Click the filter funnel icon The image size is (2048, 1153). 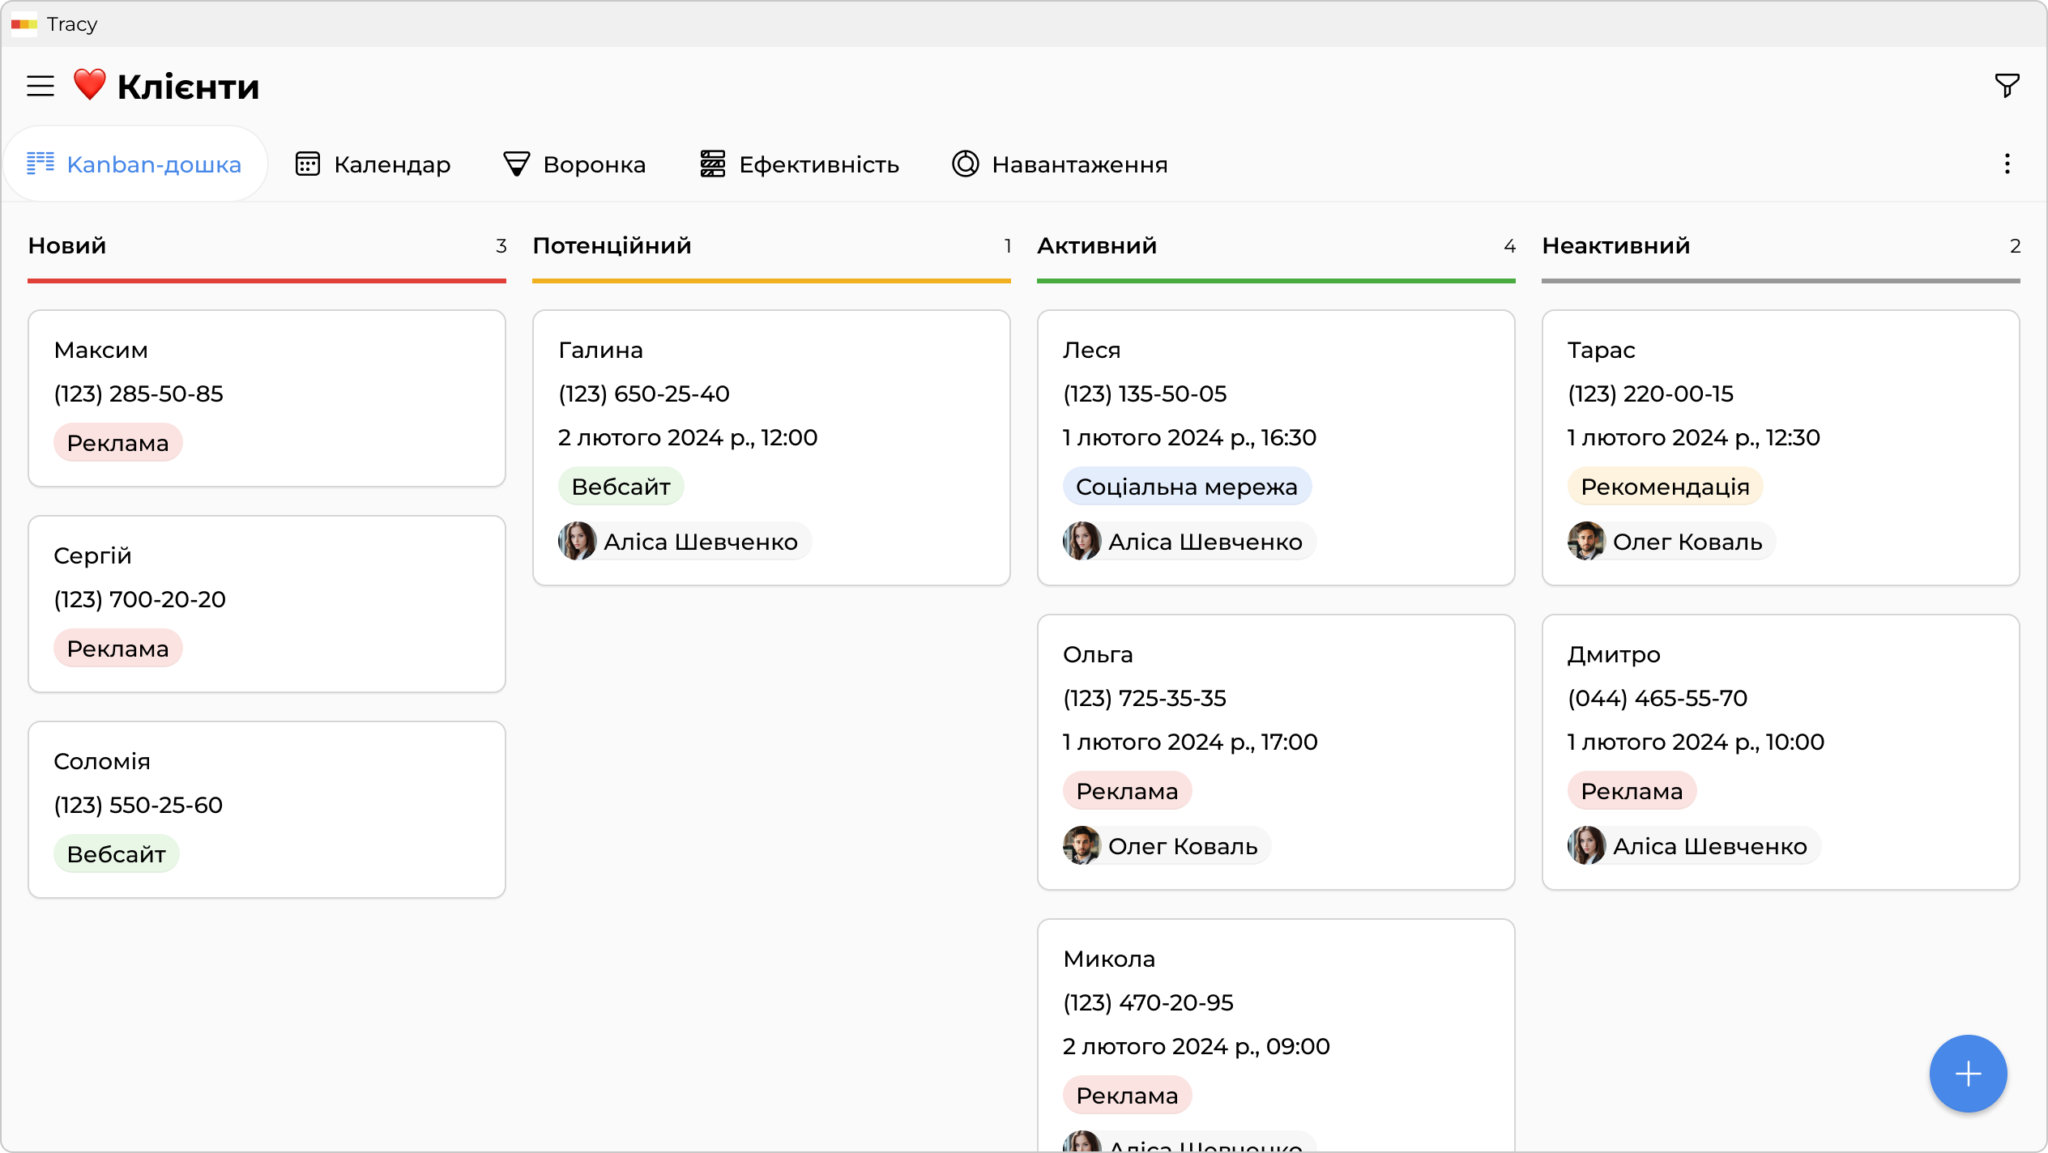[x=2007, y=85]
